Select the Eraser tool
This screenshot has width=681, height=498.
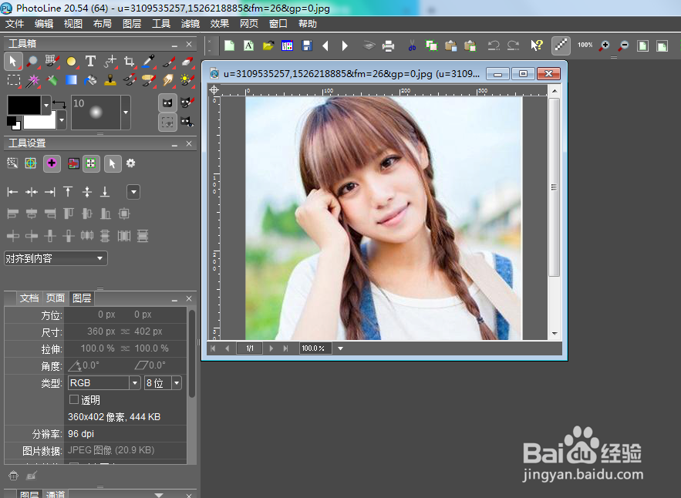pyautogui.click(x=187, y=61)
